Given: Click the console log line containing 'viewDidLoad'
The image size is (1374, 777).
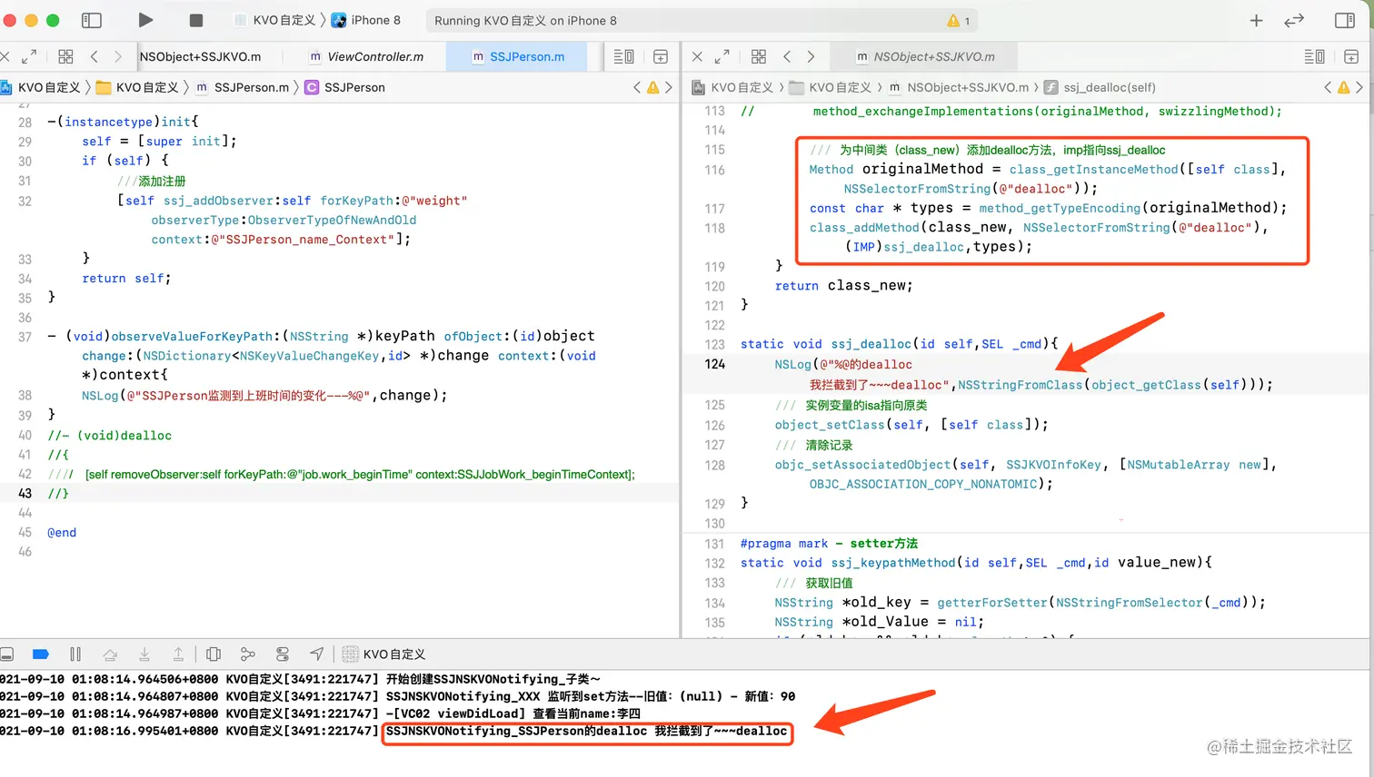Looking at the screenshot, I should [320, 713].
